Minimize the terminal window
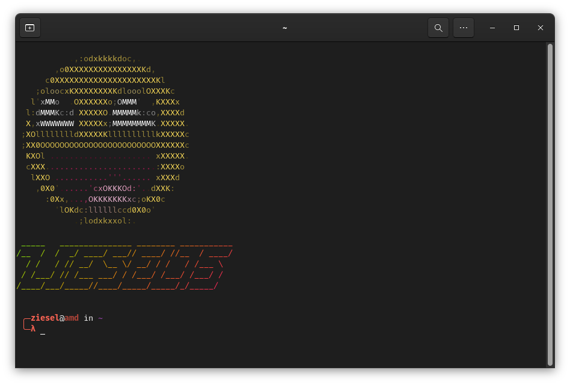The width and height of the screenshot is (570, 385). (x=492, y=28)
